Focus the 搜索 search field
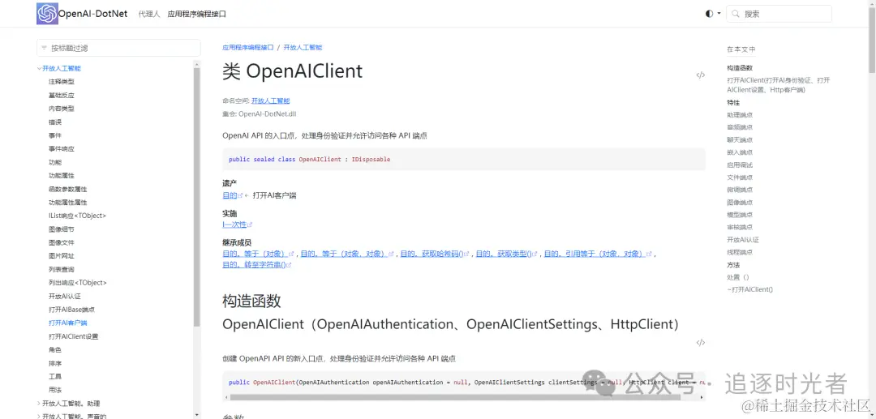876x419 pixels. [779, 14]
